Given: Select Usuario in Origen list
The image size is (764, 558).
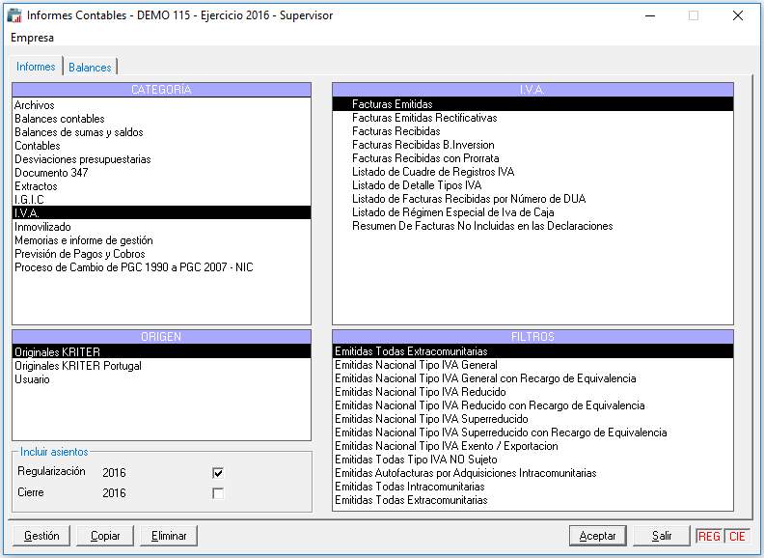Looking at the screenshot, I should [161, 379].
